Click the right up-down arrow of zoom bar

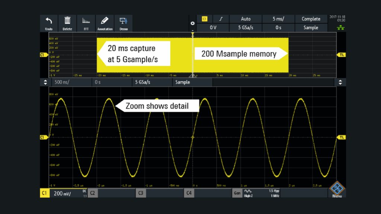point(340,82)
